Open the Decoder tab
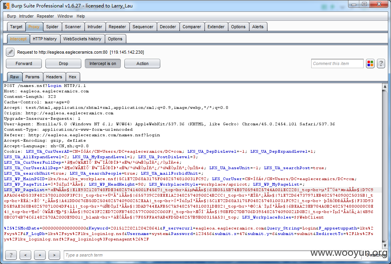Image resolution: width=391 pixels, height=264 pixels. click(168, 27)
